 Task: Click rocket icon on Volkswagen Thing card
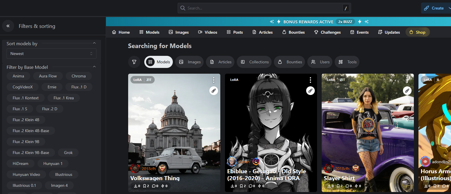[x=213, y=91]
